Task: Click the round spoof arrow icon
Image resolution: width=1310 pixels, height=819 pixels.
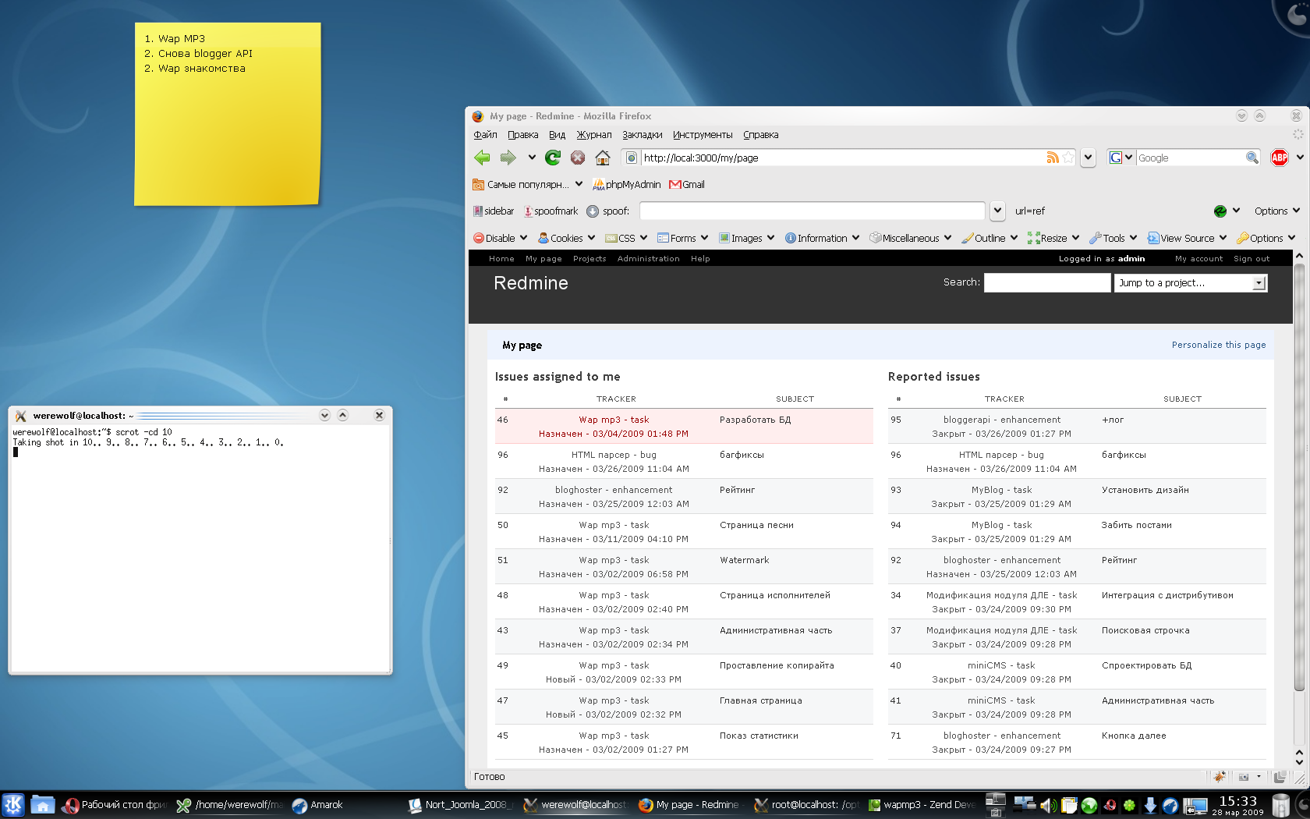Action: [x=593, y=211]
